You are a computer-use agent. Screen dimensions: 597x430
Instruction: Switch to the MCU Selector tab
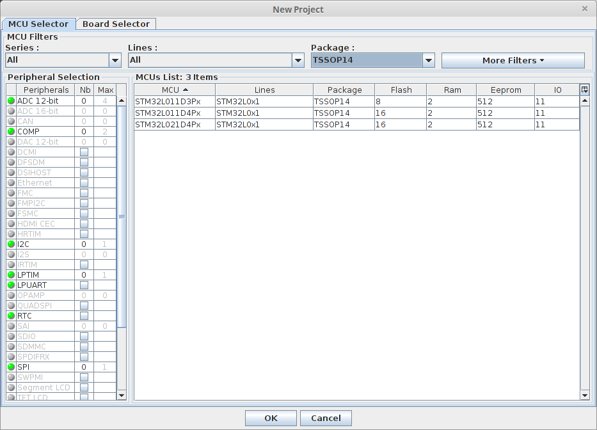pos(38,24)
